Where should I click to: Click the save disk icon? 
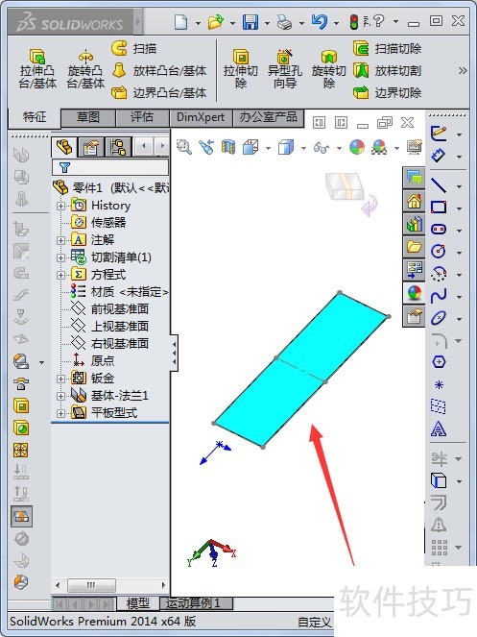coord(250,22)
